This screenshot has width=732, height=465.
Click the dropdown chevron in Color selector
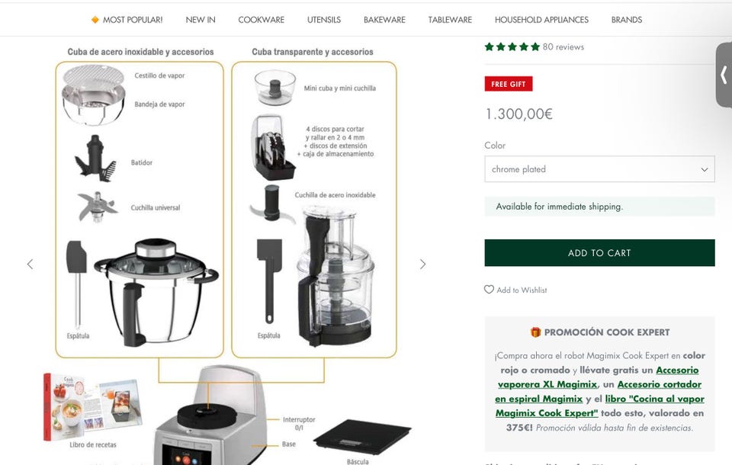[x=705, y=169]
